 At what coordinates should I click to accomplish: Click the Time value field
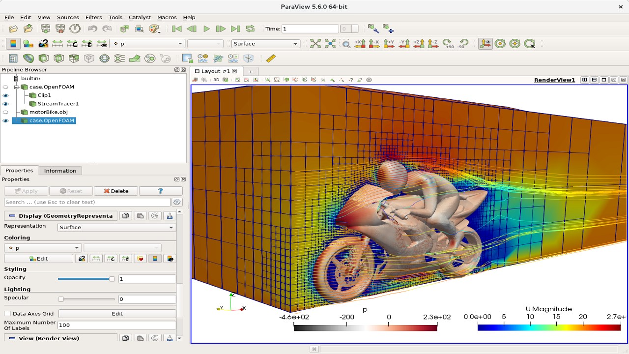pos(310,29)
